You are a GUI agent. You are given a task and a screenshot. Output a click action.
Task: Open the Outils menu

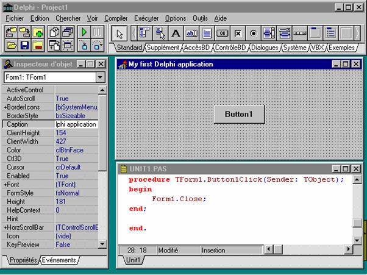pos(200,18)
